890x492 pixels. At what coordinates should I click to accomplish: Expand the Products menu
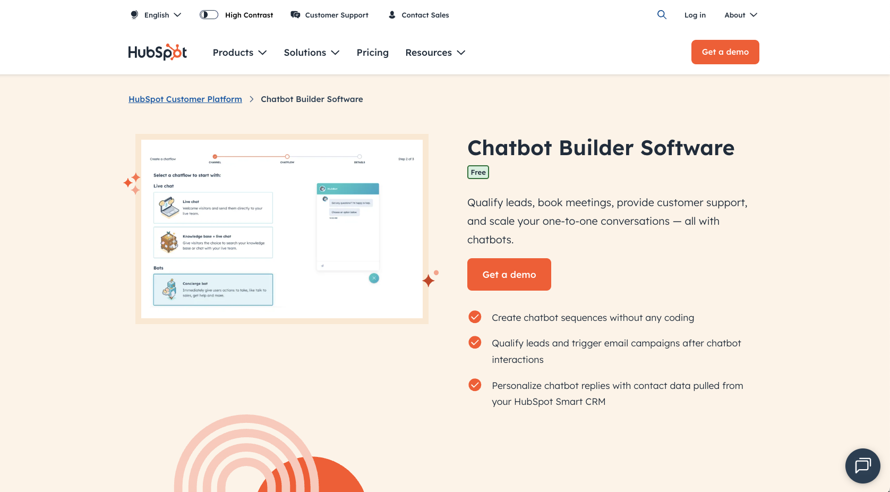(x=239, y=52)
